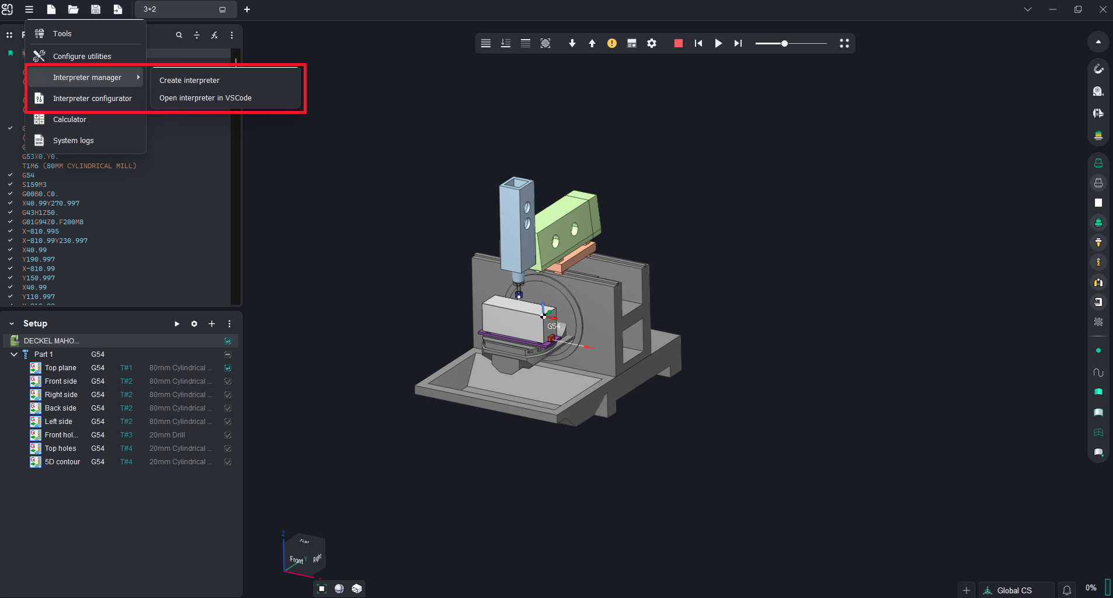Click the yellow warning icon in toolbar
Viewport: 1113px width, 598px height.
click(611, 43)
